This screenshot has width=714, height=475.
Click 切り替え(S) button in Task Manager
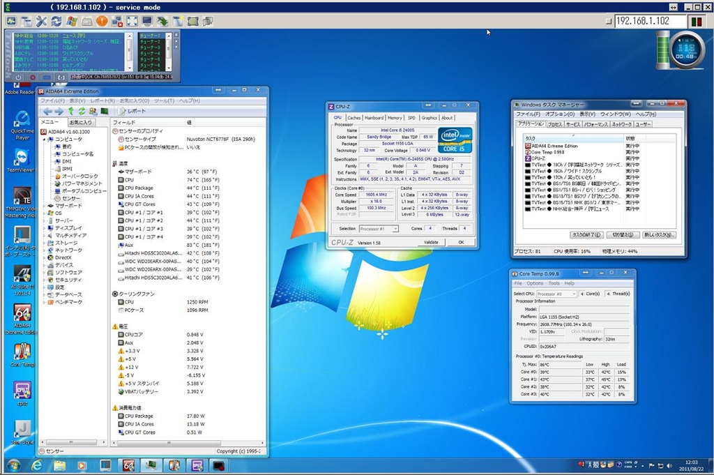623,235
